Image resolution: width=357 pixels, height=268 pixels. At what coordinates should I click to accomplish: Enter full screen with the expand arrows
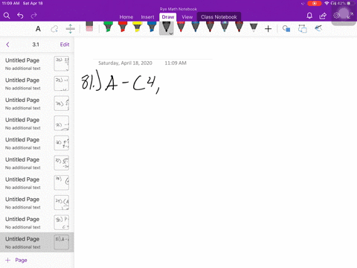click(350, 16)
